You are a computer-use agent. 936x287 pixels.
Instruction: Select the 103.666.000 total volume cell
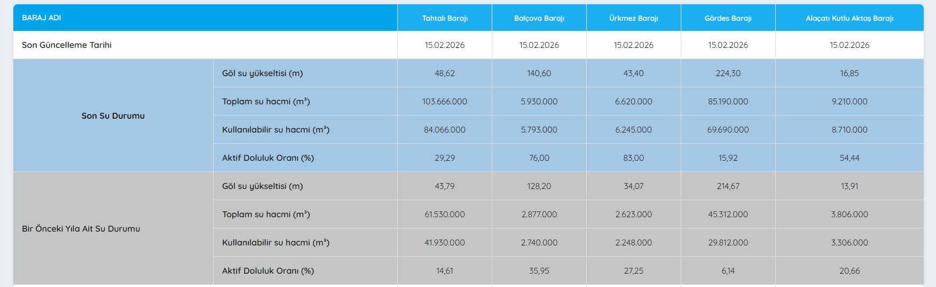pos(445,102)
